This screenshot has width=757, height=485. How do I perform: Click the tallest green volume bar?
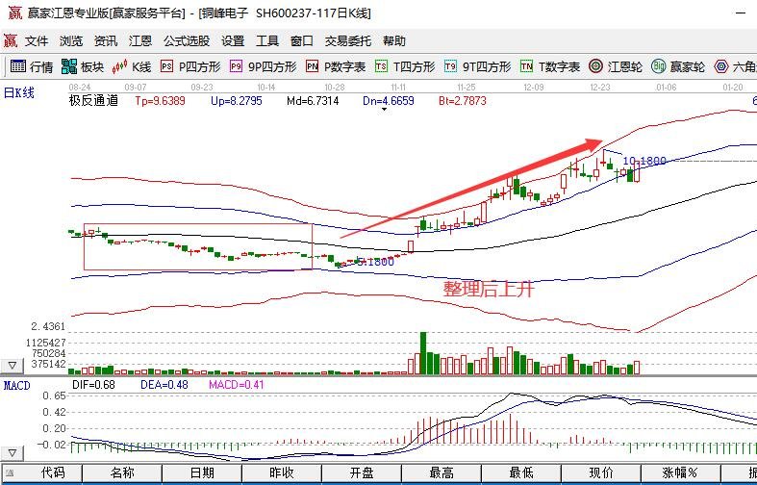tap(423, 353)
